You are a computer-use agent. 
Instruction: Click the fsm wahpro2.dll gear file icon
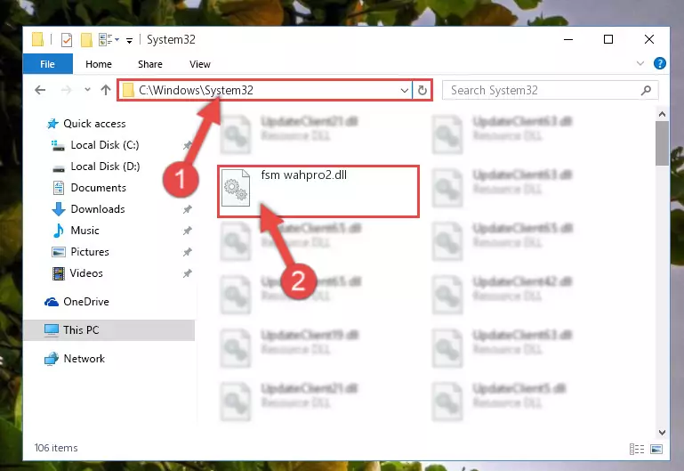click(x=236, y=188)
